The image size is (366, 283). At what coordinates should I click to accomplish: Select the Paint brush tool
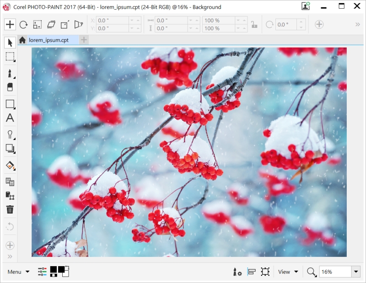[x=10, y=73]
